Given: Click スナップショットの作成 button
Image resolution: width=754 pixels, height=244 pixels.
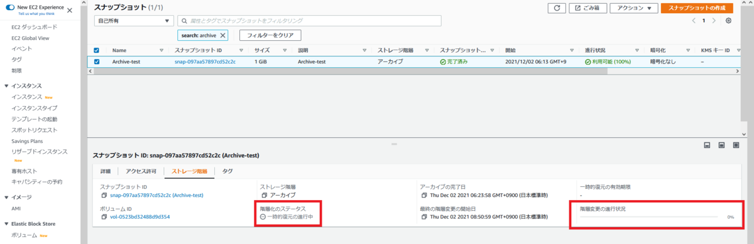Looking at the screenshot, I should 697,8.
